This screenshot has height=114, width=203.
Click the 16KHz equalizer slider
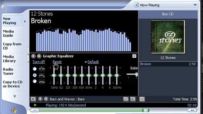tap(117, 75)
